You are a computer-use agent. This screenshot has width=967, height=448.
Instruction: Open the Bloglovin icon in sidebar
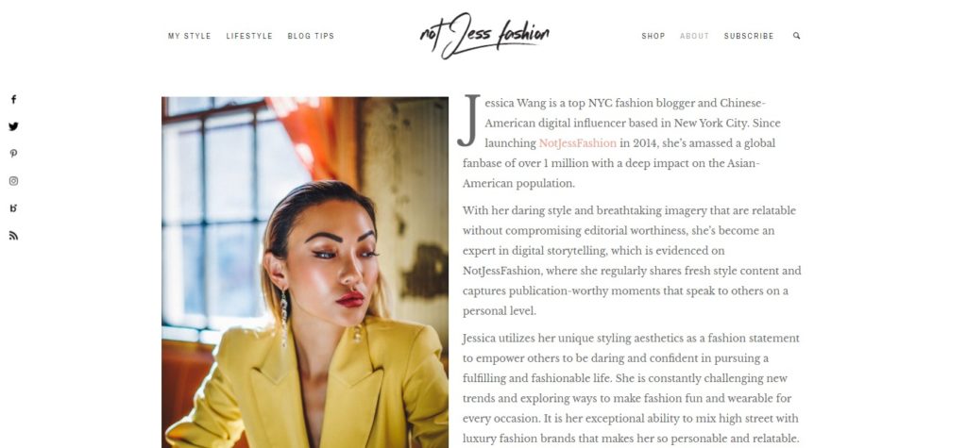pos(13,208)
